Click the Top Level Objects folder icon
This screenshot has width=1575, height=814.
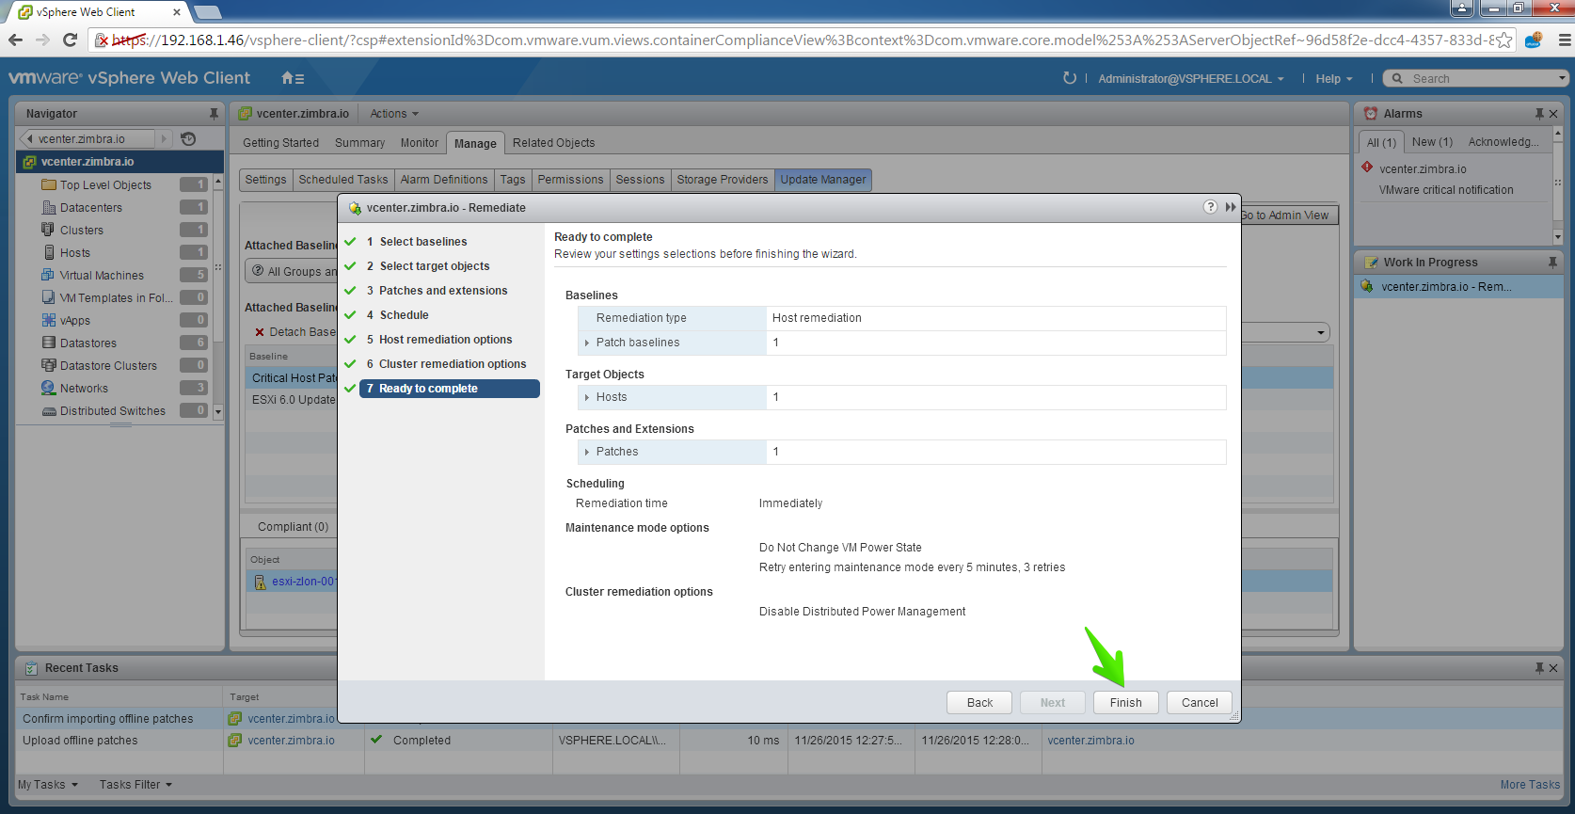click(x=49, y=185)
